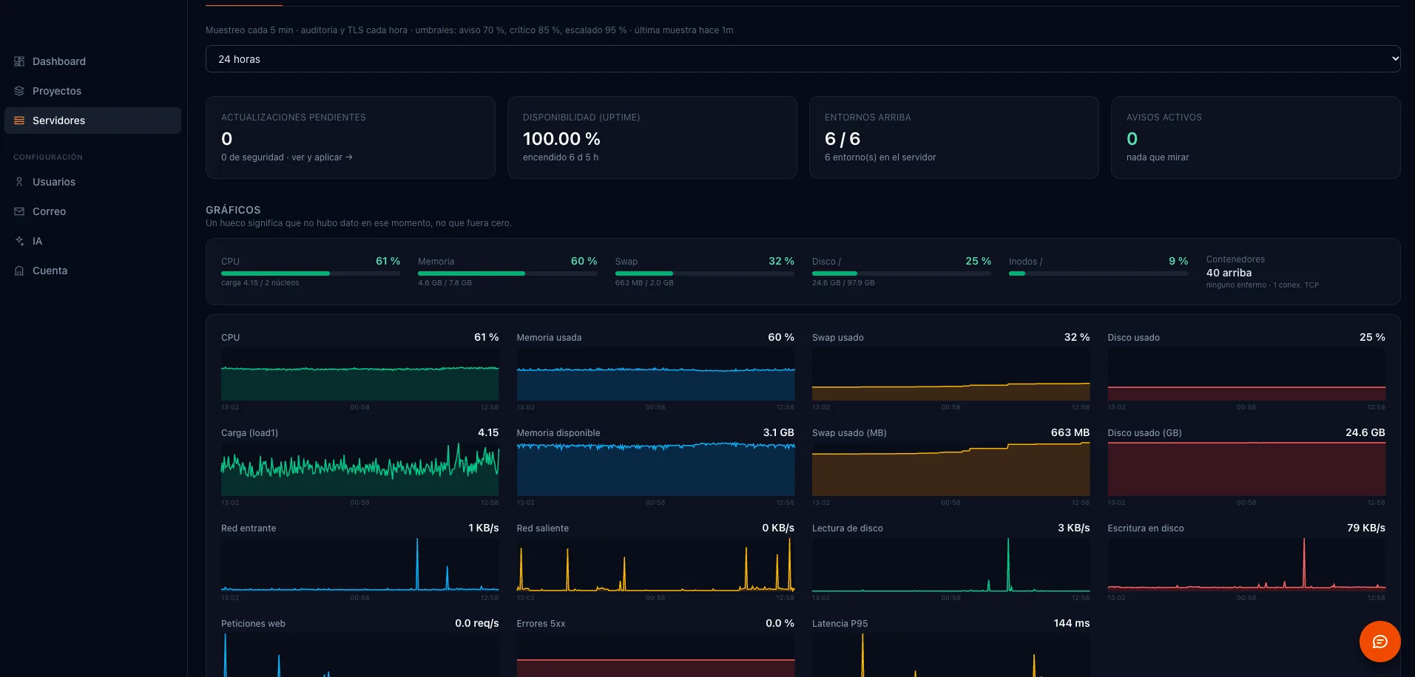This screenshot has width=1415, height=677.
Task: Click the Peticiones web chart
Action: coord(359,655)
